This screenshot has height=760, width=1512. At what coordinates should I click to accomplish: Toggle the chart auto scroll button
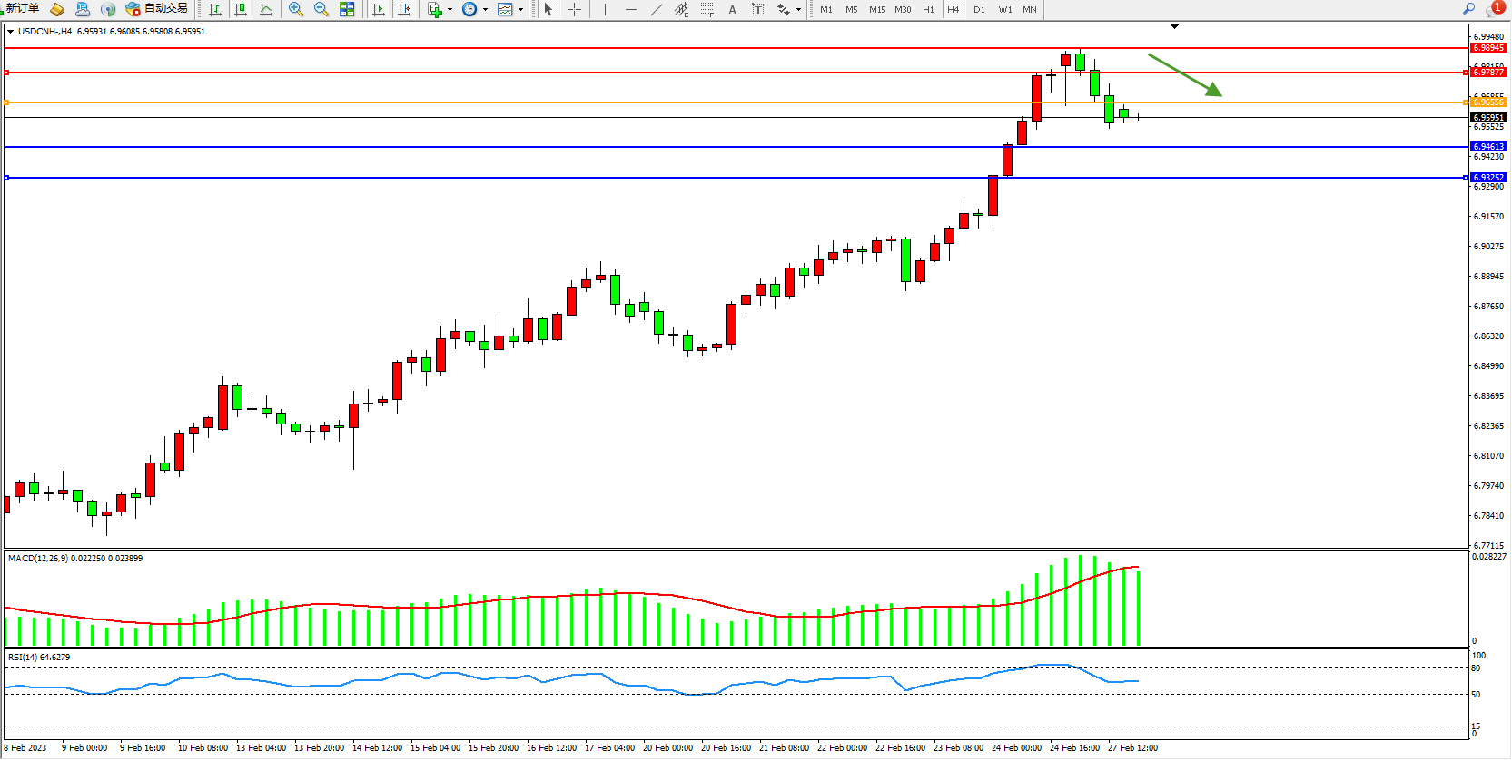pos(379,9)
